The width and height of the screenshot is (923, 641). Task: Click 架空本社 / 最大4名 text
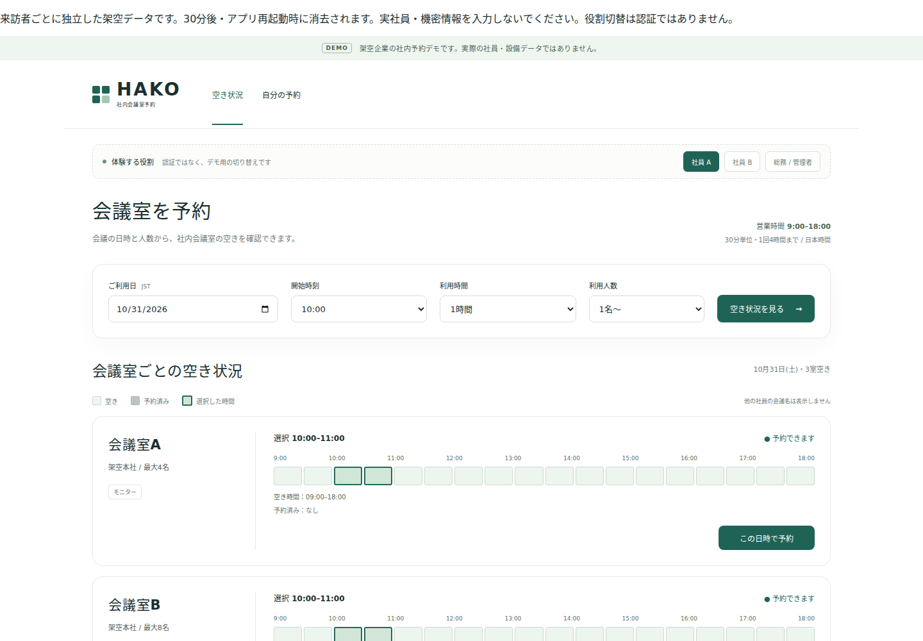click(138, 467)
